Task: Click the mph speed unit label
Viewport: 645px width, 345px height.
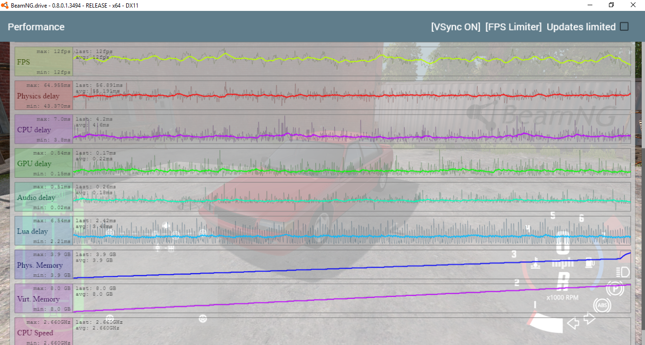Action: pos(562,263)
